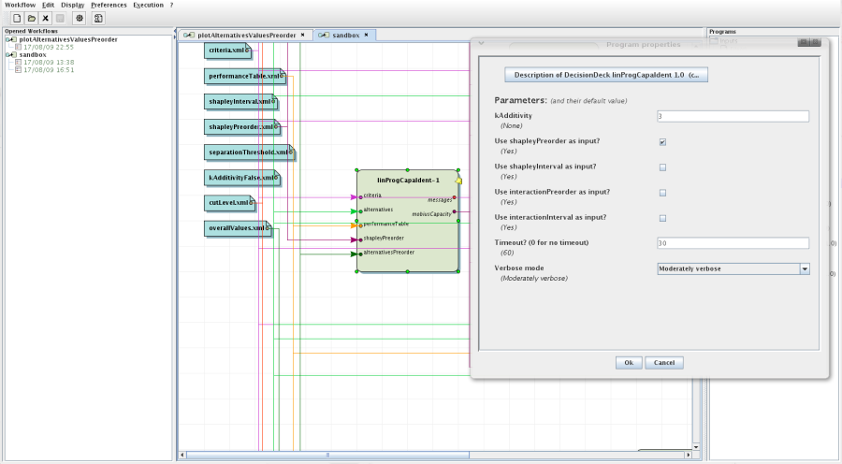Click the Timeout input field
Image resolution: width=842 pixels, height=464 pixels.
click(x=733, y=243)
